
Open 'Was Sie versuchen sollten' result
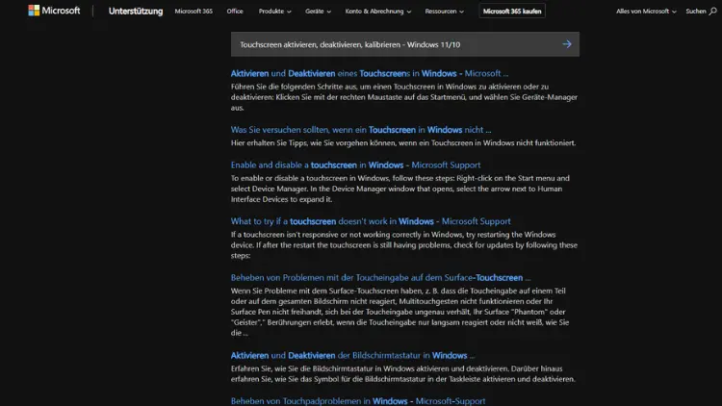(361, 130)
